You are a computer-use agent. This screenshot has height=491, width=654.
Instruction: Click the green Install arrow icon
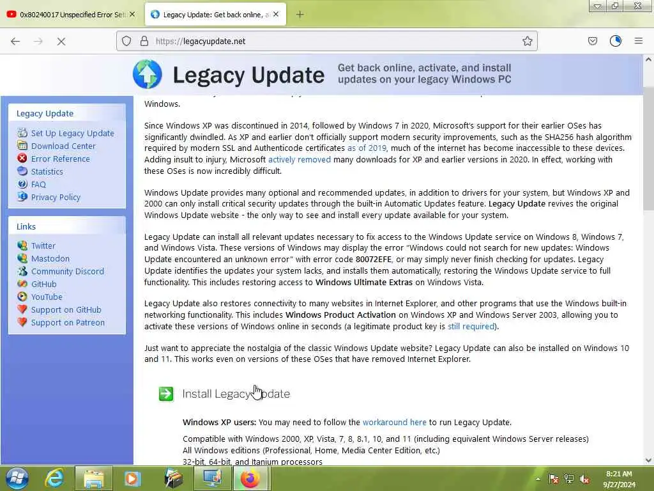pos(166,394)
